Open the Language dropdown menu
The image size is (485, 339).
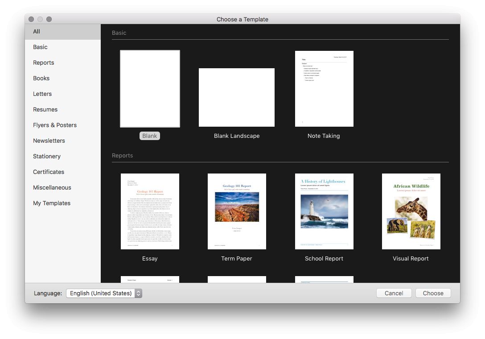[x=104, y=293]
